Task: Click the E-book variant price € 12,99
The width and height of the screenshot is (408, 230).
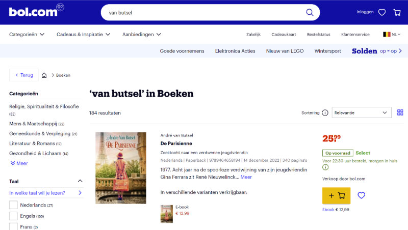Action: tap(183, 213)
